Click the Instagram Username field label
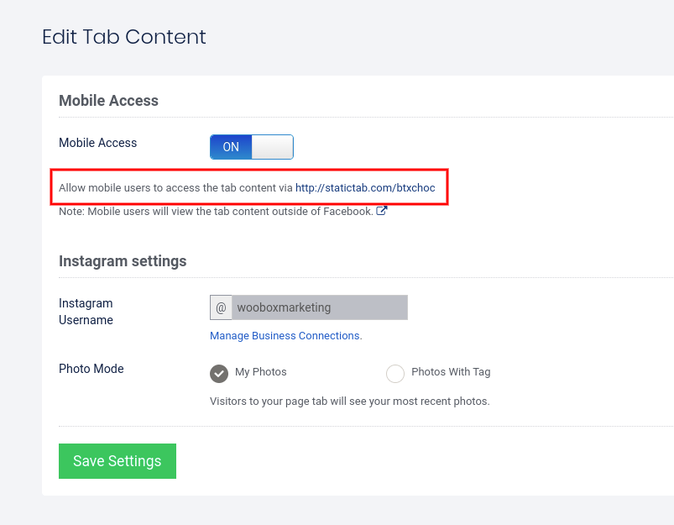This screenshot has width=674, height=525. click(x=86, y=312)
